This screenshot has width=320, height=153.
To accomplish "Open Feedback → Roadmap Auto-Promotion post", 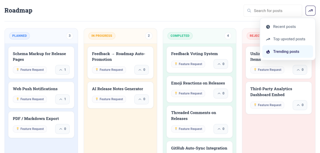I will (x=118, y=57).
